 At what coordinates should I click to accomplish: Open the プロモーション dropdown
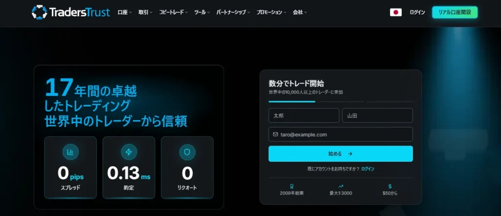click(x=271, y=12)
